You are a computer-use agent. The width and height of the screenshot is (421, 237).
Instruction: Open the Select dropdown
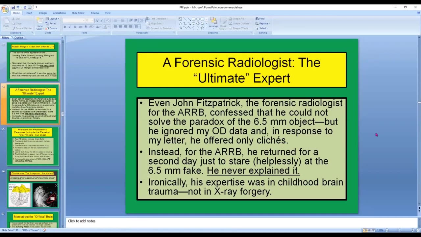262,28
